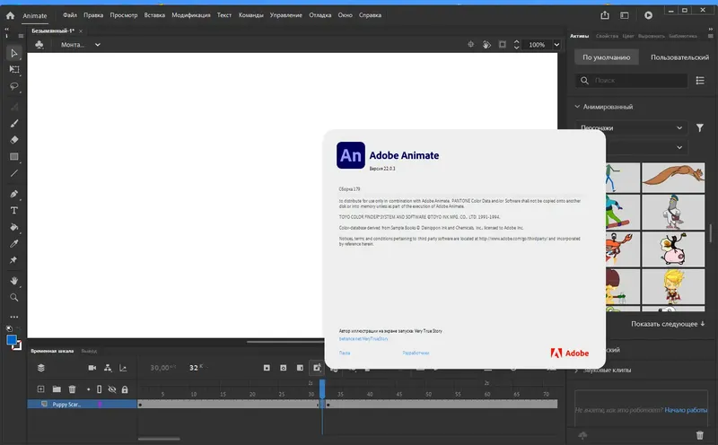Screen dimensions: 718x445
Task: Toggle hide all layers eye icon
Action: pos(112,389)
